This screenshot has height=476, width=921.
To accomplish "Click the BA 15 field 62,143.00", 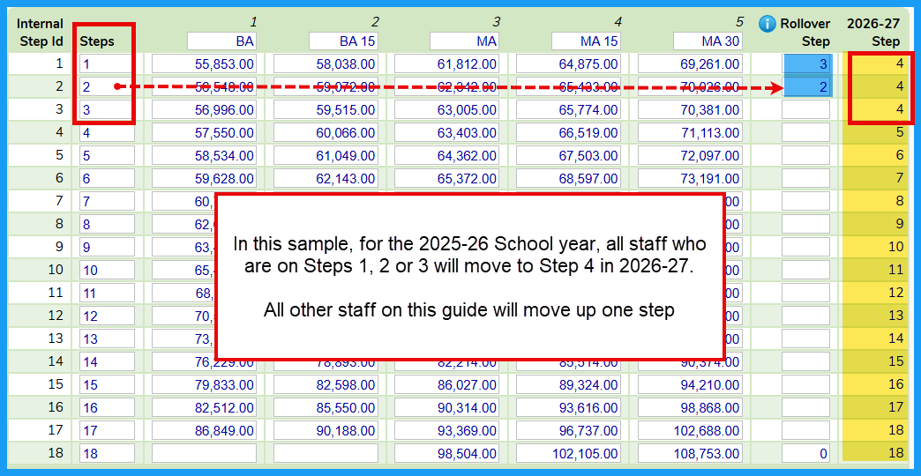I will (x=326, y=178).
